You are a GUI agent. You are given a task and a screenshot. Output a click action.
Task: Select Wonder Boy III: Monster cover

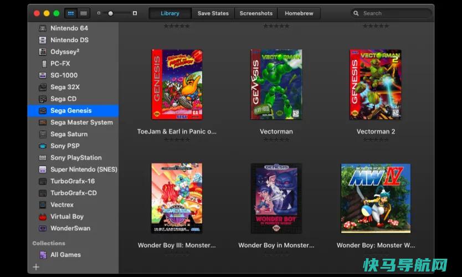pyautogui.click(x=177, y=198)
